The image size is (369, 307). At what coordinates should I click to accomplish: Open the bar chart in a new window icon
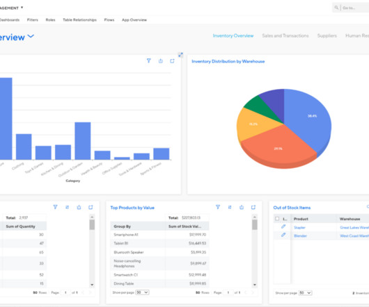point(172,61)
